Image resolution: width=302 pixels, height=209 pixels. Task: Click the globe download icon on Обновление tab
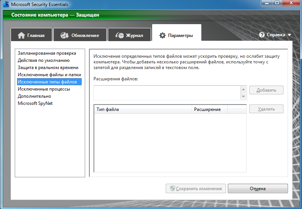click(64, 35)
